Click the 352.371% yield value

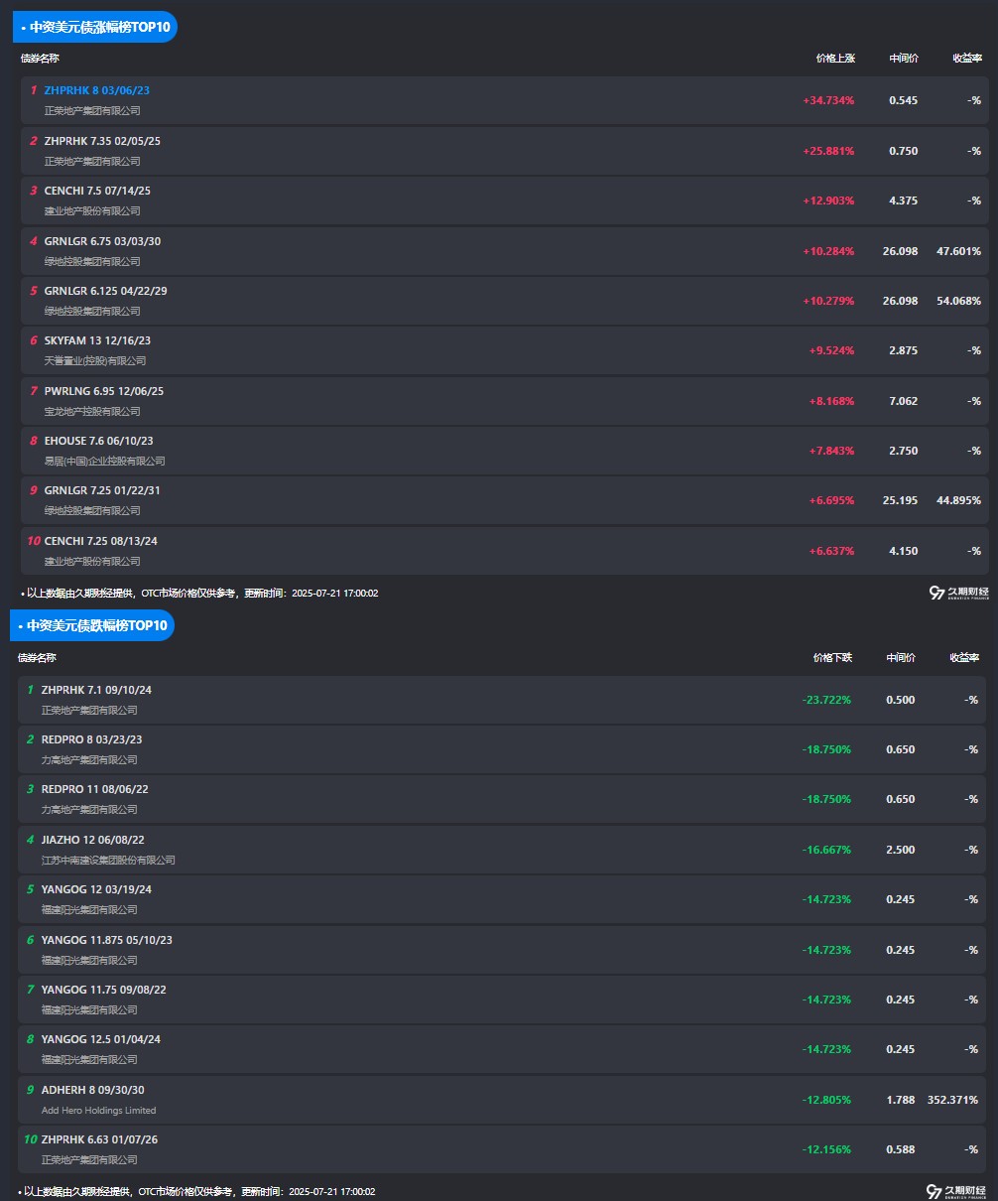click(953, 1100)
